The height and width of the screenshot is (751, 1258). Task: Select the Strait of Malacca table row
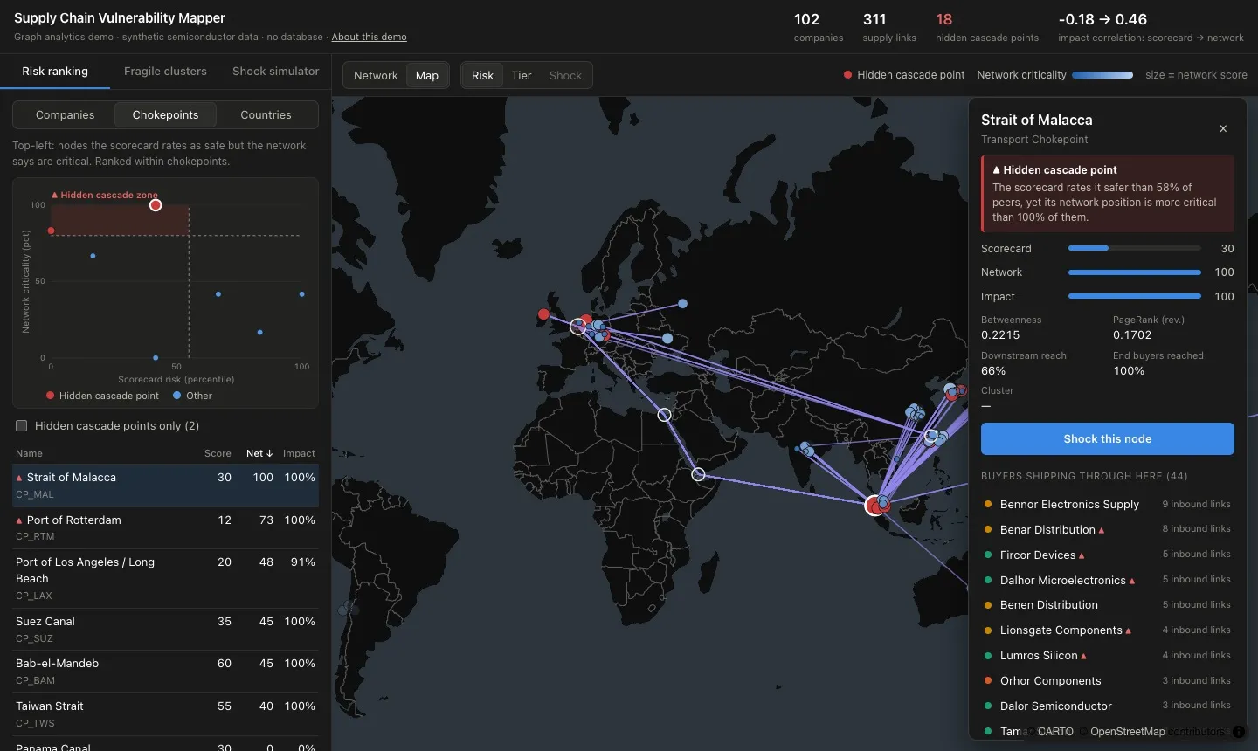click(165, 486)
